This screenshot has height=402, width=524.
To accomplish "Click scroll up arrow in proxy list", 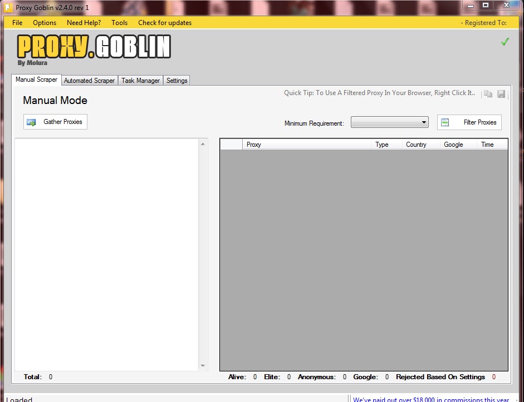I will [203, 144].
